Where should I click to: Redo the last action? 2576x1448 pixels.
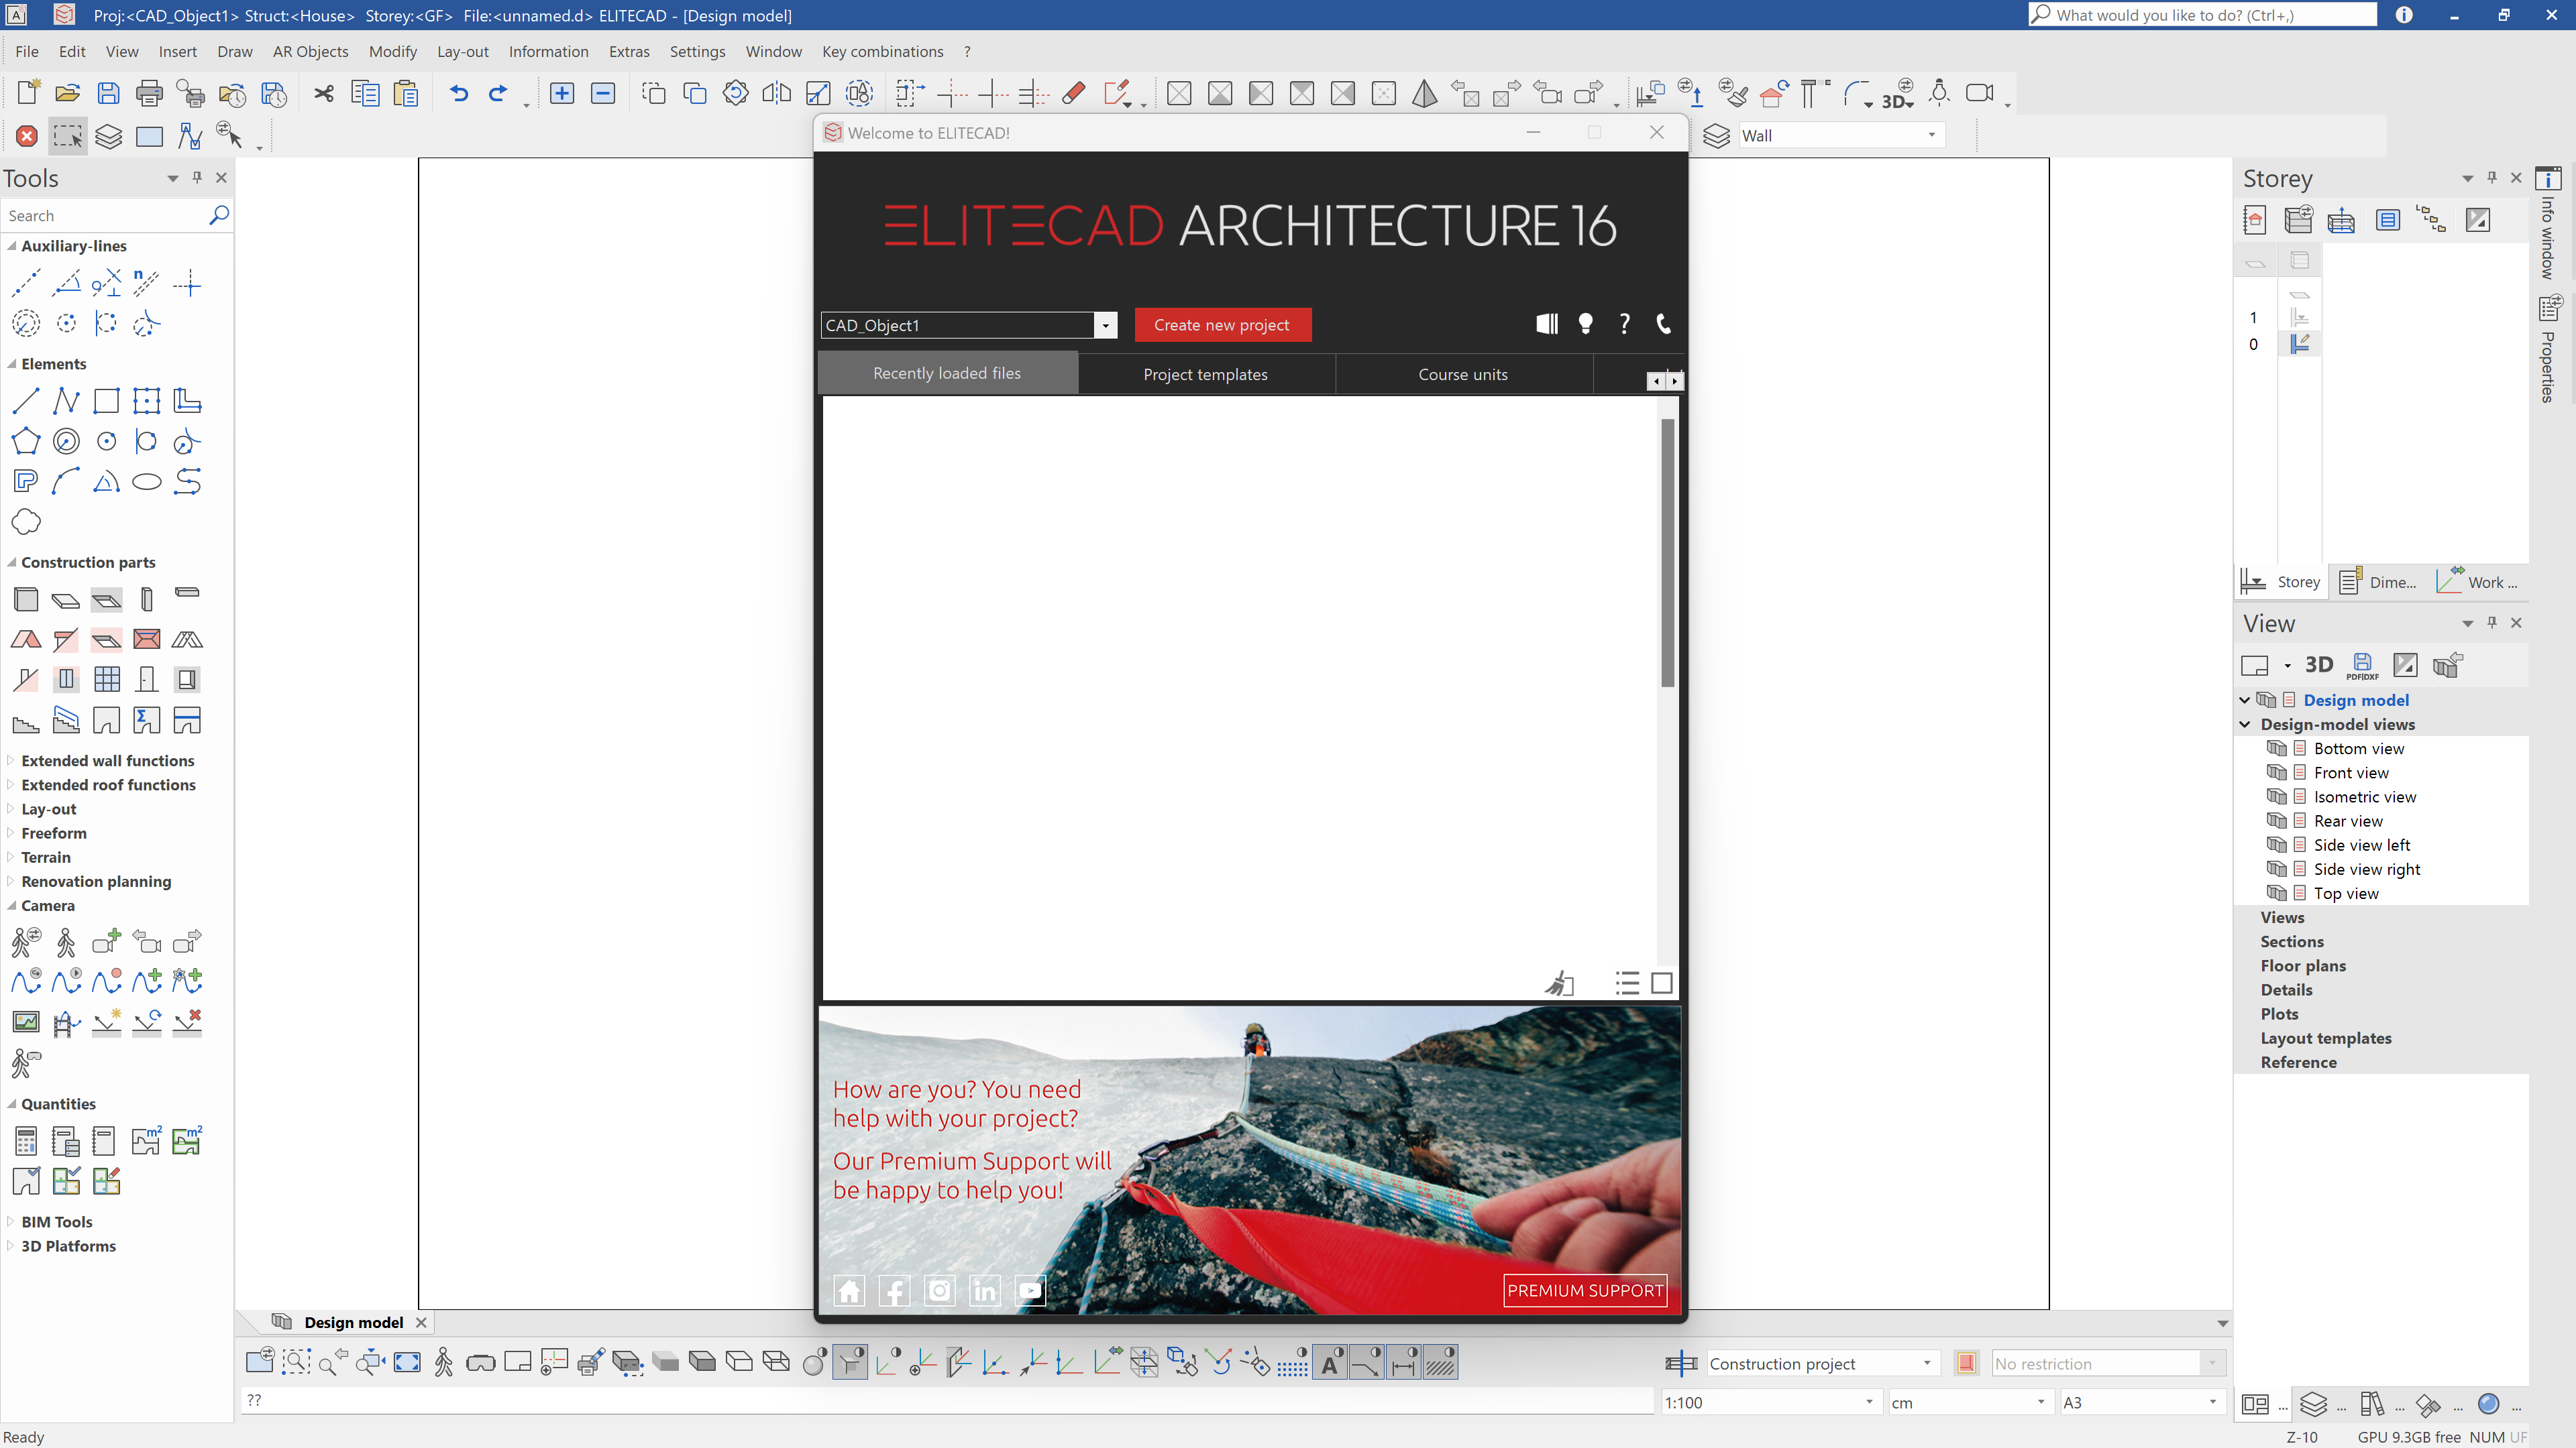[498, 93]
